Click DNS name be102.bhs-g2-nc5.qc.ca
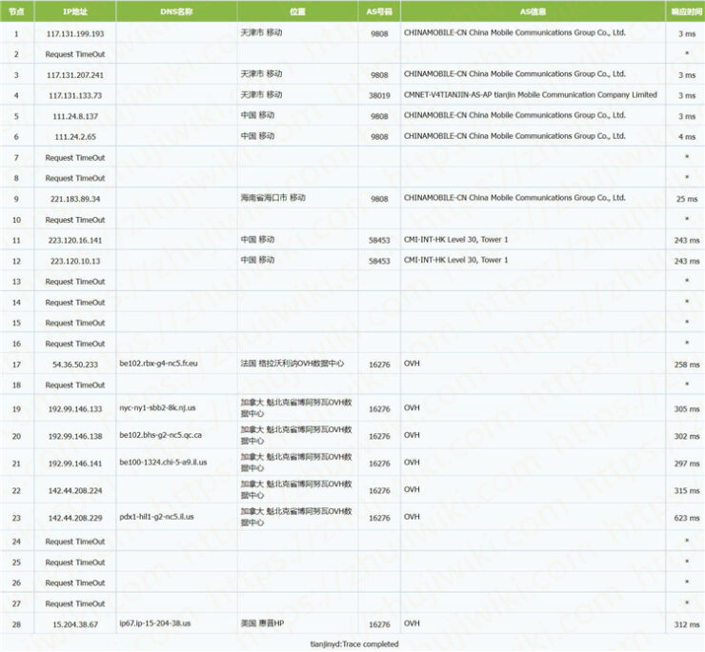 click(x=160, y=435)
